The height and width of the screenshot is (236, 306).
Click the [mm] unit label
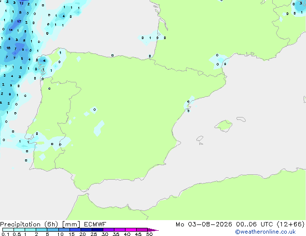tap(71, 224)
